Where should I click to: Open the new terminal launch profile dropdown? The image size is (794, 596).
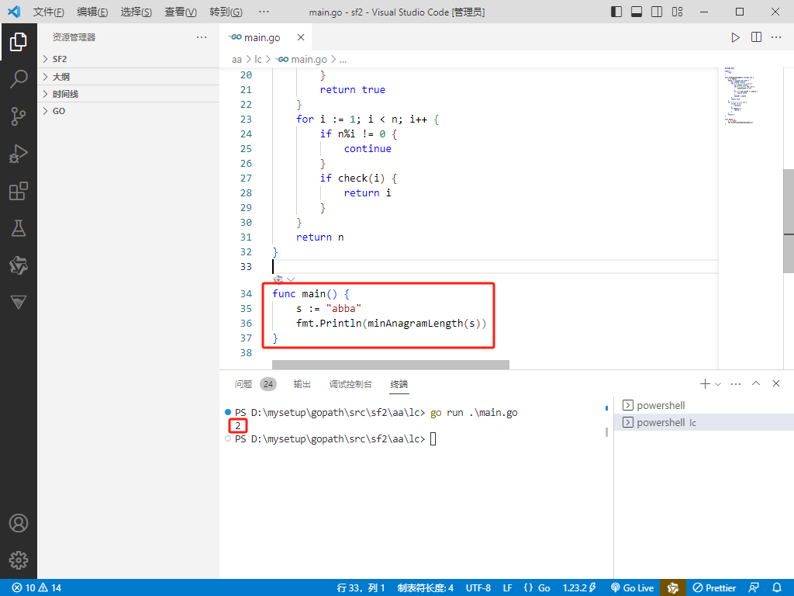point(717,384)
